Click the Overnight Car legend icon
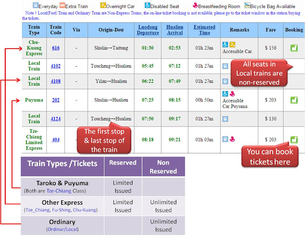Screen dimensions: 305x238 tap(103, 5)
